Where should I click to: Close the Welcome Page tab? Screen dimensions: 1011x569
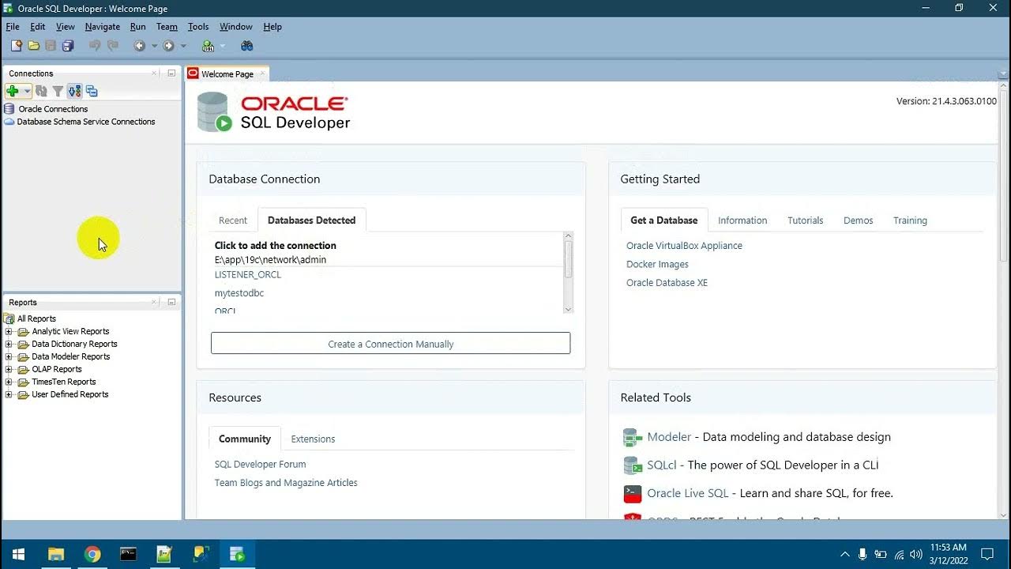[x=263, y=73]
